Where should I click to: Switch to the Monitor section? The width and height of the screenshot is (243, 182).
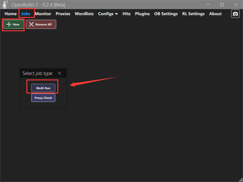click(x=43, y=14)
